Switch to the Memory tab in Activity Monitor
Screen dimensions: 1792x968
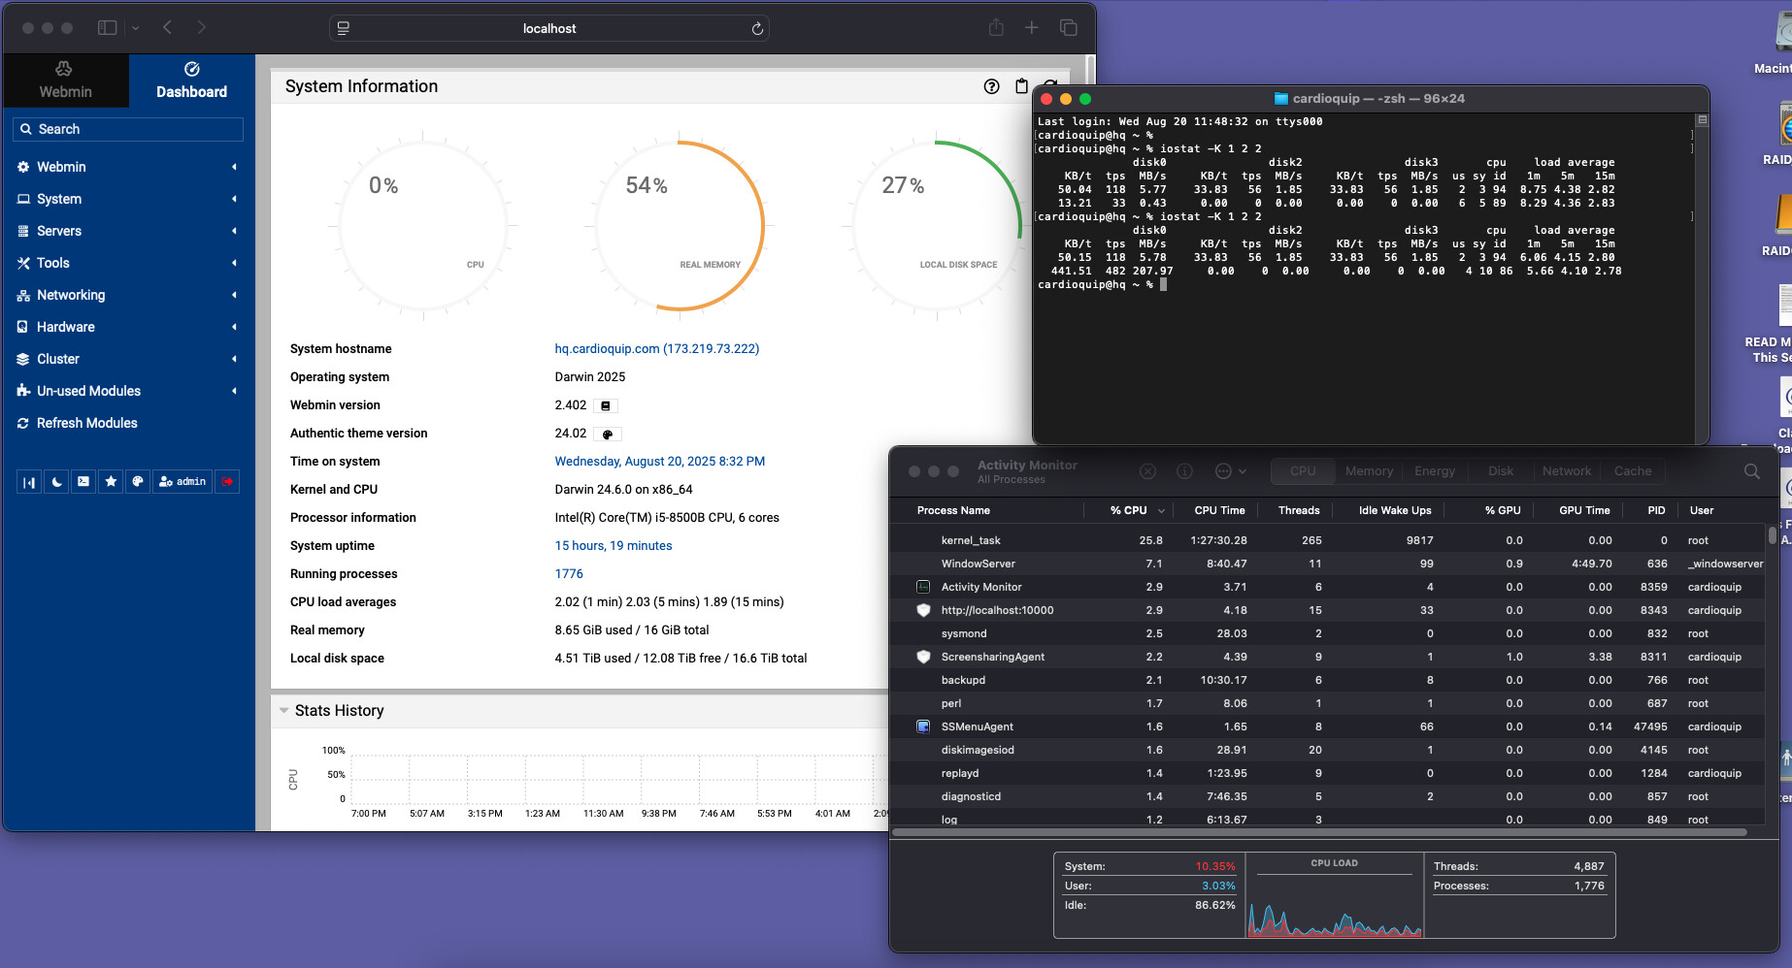[1369, 471]
